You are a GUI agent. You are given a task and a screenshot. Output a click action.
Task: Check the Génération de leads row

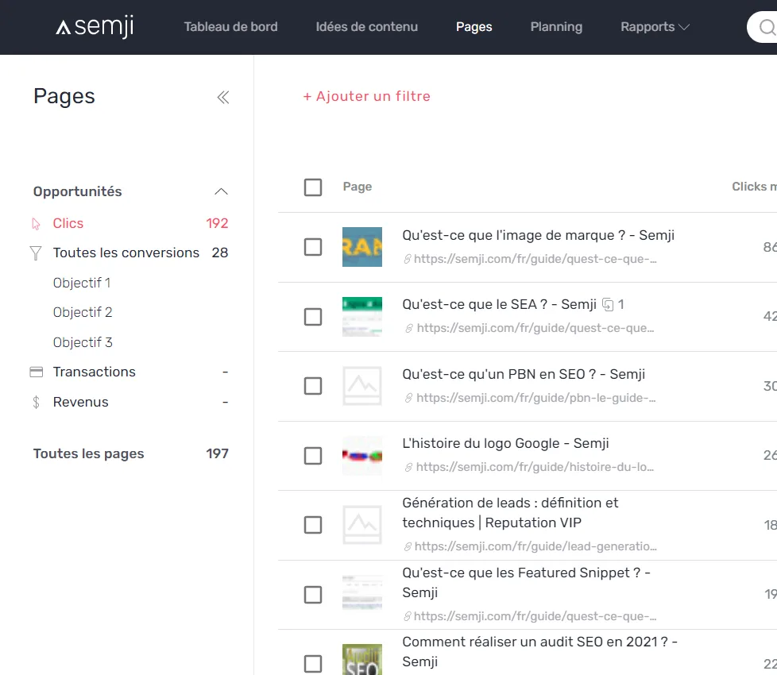[313, 525]
